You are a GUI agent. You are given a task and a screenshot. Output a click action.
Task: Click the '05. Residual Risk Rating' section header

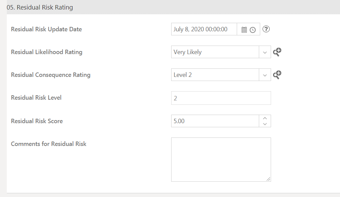(x=40, y=7)
